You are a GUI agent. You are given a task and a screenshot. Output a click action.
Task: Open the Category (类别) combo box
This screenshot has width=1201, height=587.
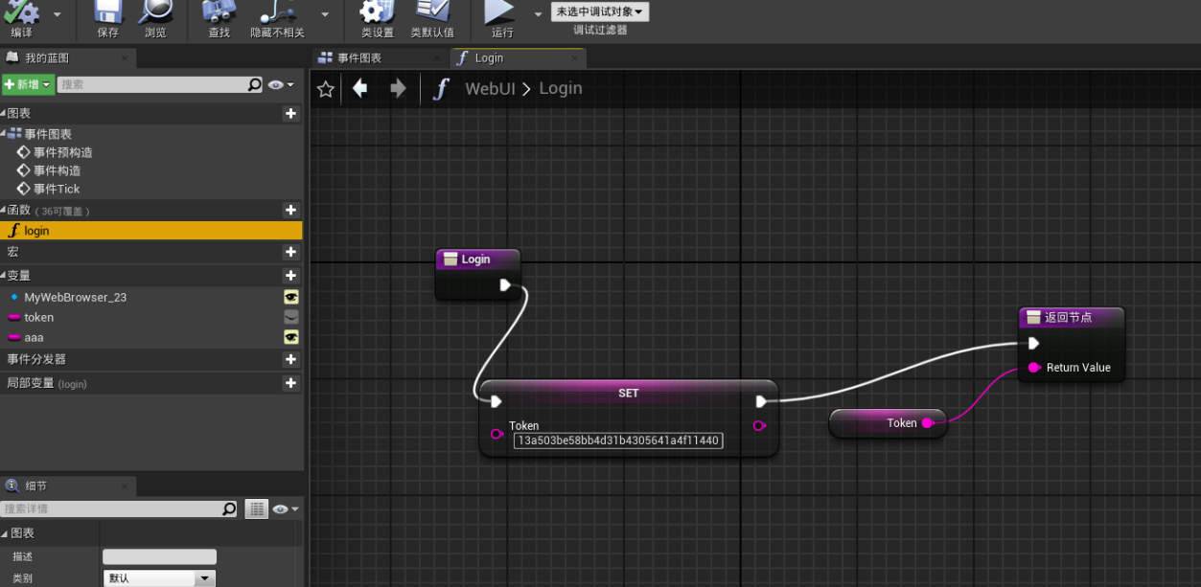159,578
